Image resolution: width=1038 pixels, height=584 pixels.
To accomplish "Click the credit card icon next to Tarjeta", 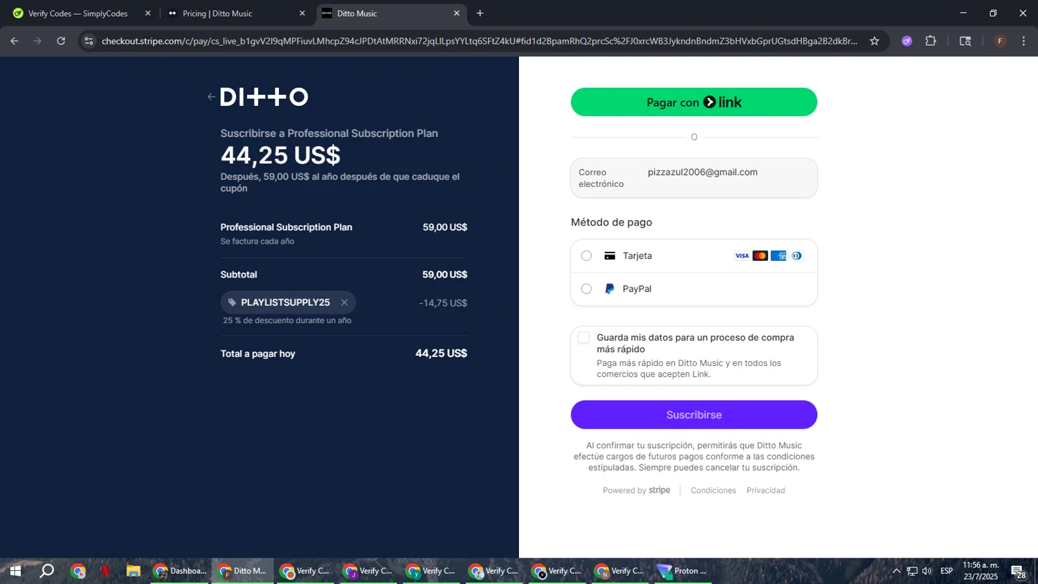I will click(610, 256).
